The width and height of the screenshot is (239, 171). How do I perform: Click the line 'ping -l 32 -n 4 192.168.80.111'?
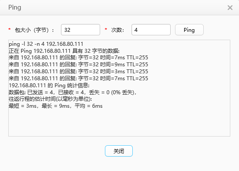tap(46, 44)
